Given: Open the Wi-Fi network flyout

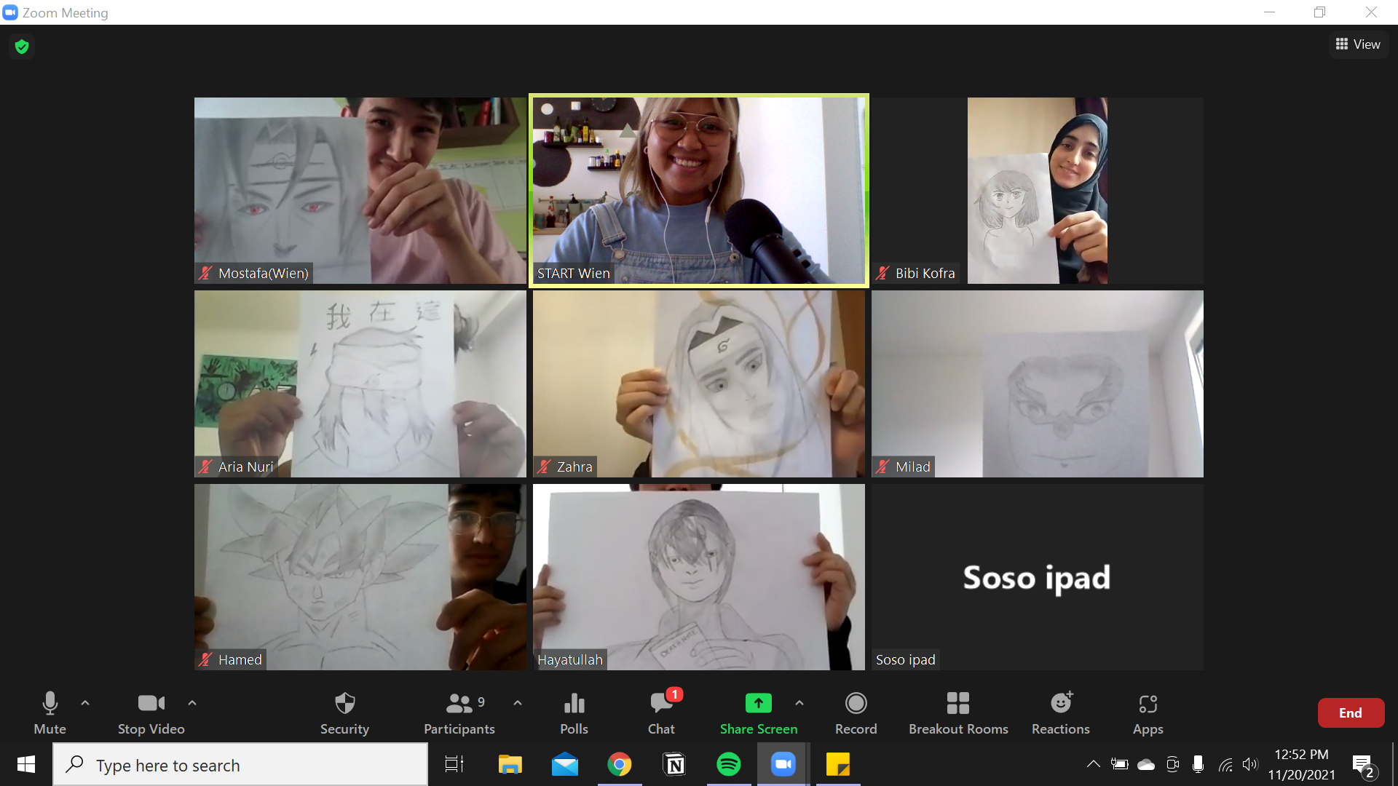Looking at the screenshot, I should point(1225,765).
